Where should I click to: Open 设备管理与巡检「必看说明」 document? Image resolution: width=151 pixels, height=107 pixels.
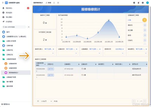(x=16, y=37)
